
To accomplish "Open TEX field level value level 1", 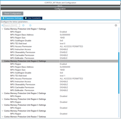I will (x=63, y=76).
